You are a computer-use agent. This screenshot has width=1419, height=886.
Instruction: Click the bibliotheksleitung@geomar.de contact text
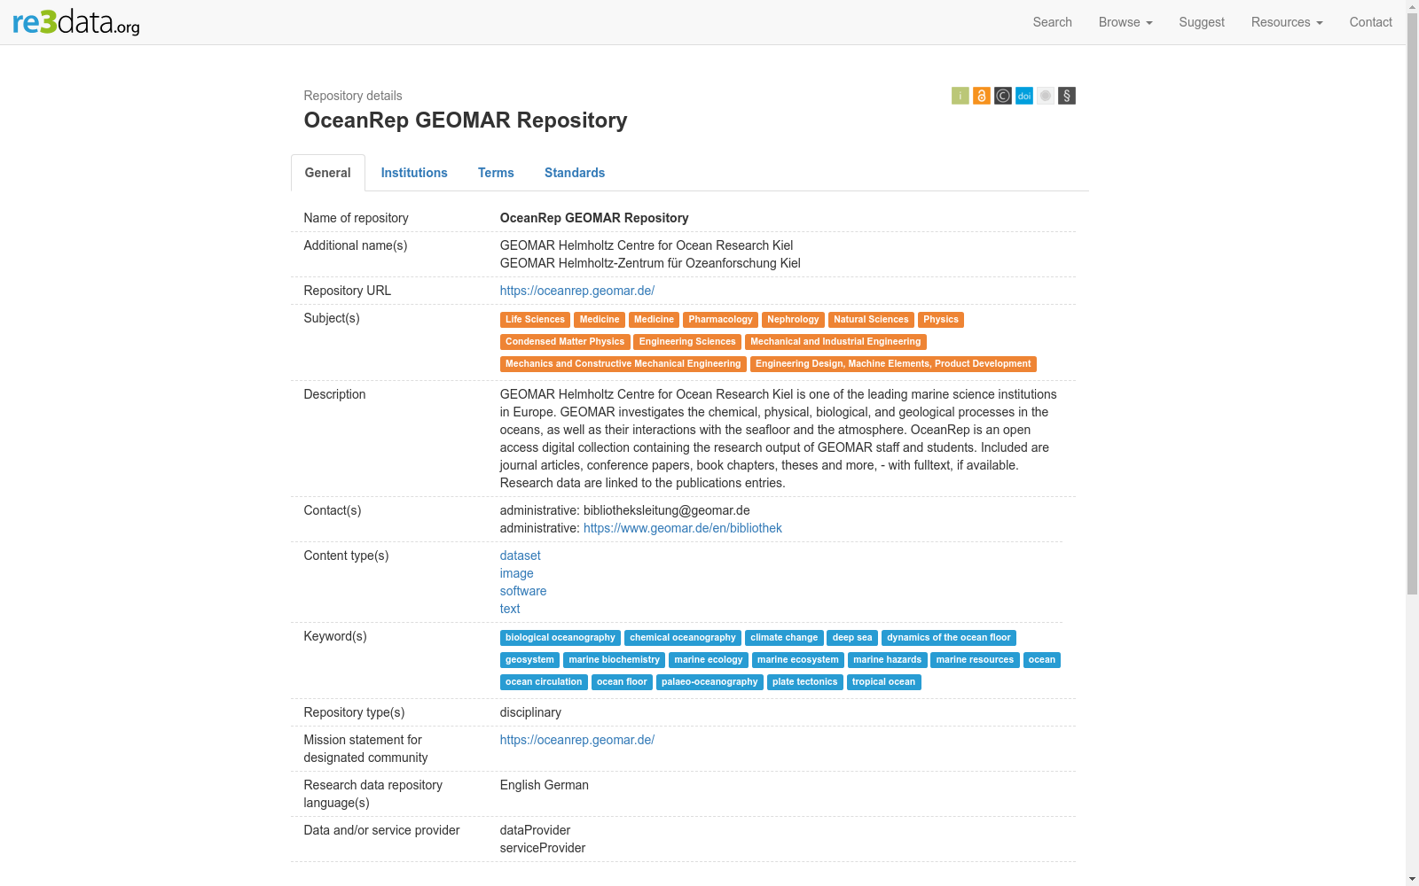[667, 510]
